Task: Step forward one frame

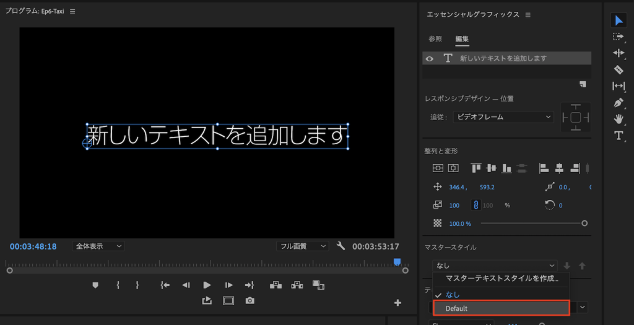Action: 229,285
